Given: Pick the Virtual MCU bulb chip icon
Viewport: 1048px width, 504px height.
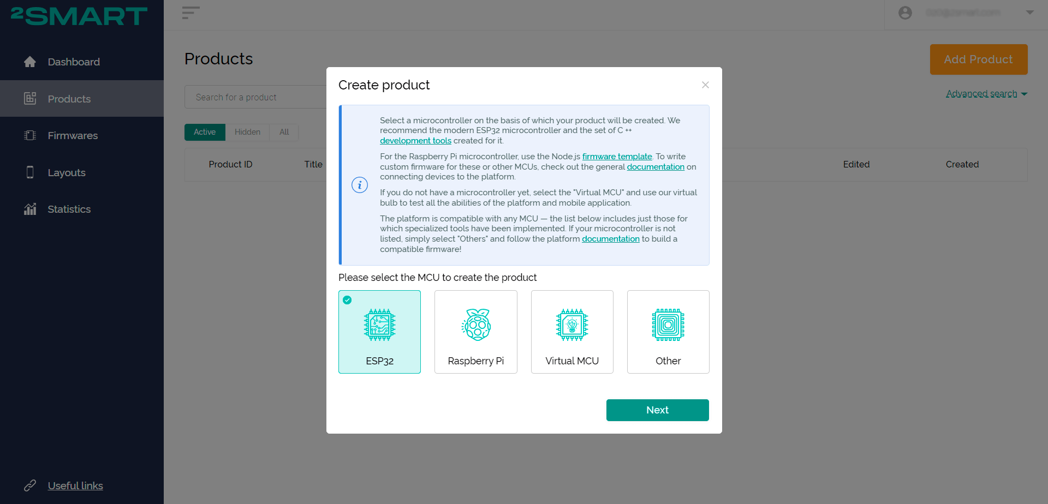Looking at the screenshot, I should tap(572, 325).
